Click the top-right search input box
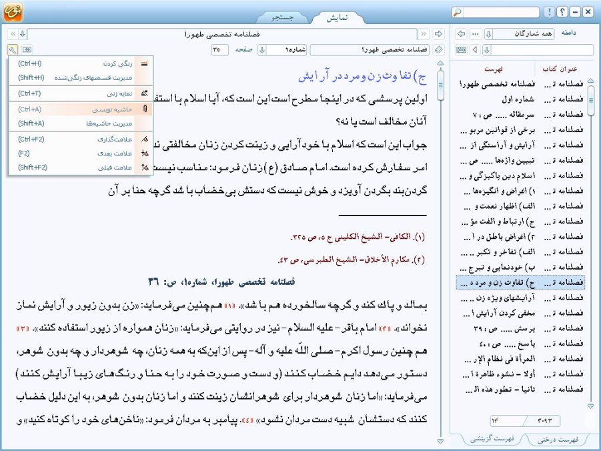601x451 pixels. tap(500, 12)
